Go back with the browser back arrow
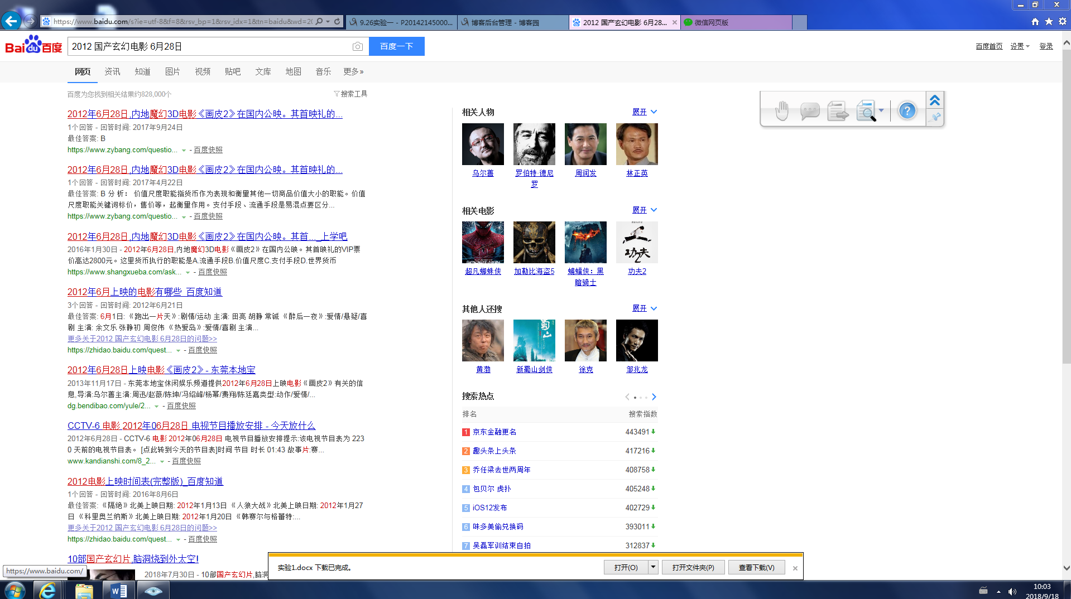 [11, 21]
